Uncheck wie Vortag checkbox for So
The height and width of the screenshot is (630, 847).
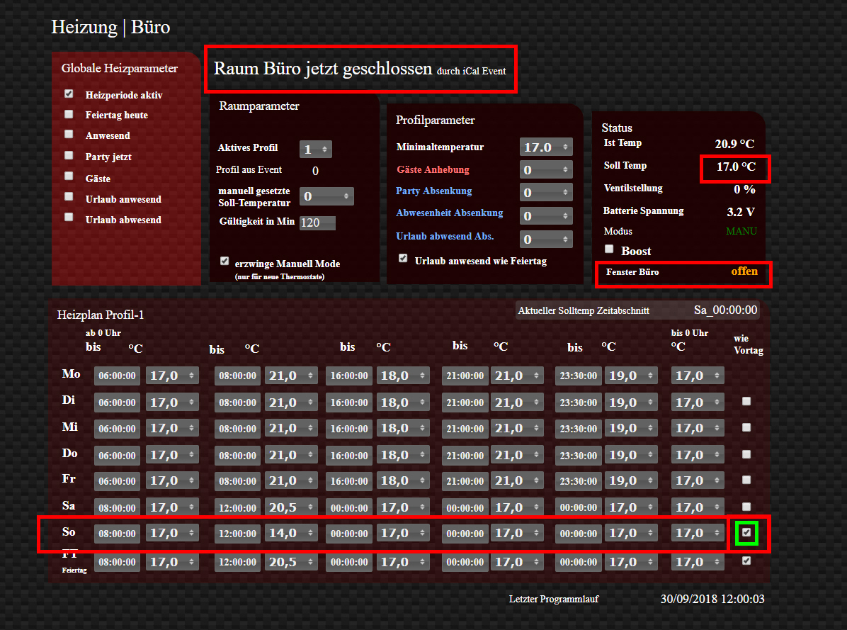click(x=746, y=533)
